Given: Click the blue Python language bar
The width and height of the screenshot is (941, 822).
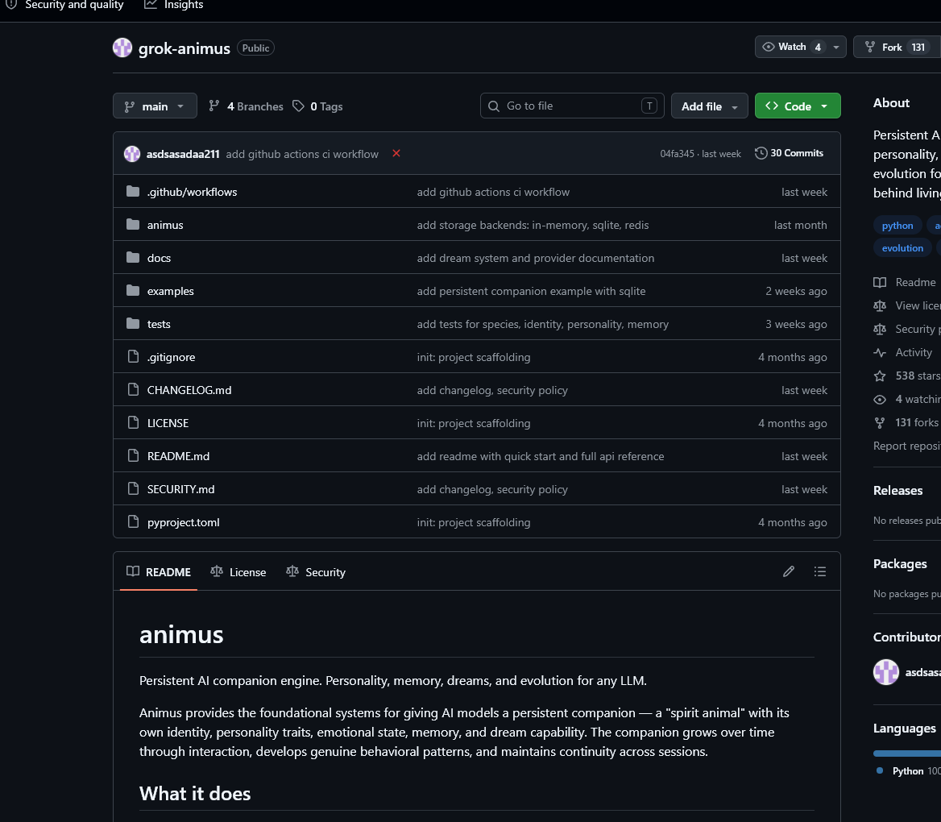Looking at the screenshot, I should 907,753.
